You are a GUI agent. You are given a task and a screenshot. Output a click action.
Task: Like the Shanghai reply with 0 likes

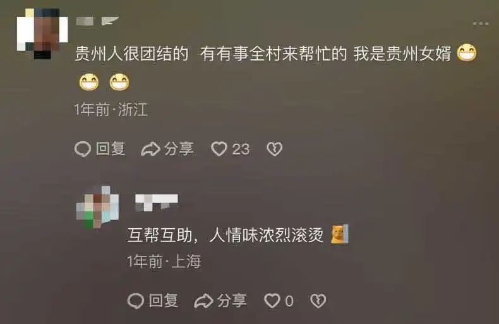pos(272,301)
